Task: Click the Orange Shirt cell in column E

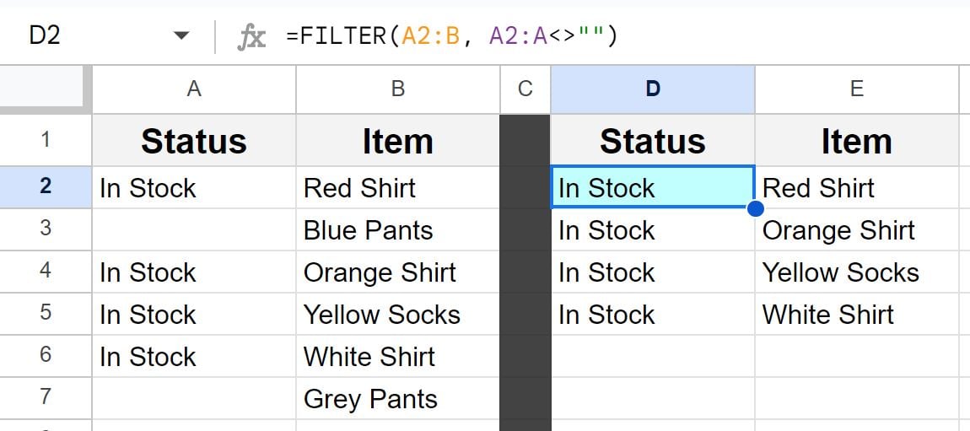Action: point(857,229)
